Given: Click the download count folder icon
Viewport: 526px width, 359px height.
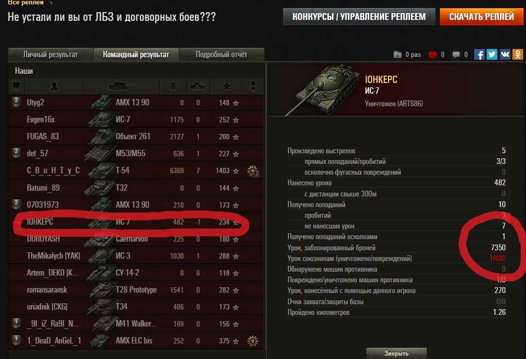Looking at the screenshot, I should pos(397,55).
